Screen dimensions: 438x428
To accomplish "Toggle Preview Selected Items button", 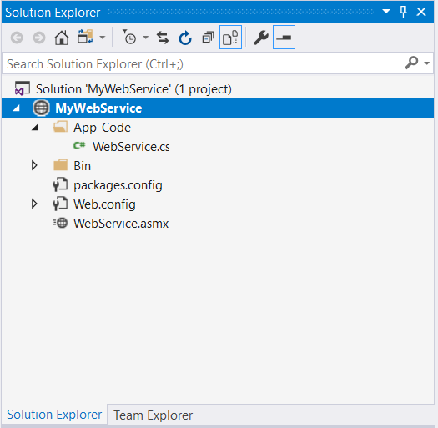I will pos(284,38).
